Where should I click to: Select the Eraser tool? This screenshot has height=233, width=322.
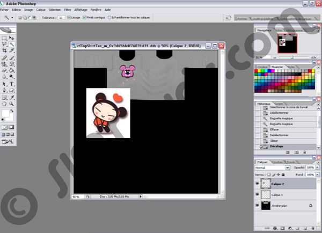4,70
